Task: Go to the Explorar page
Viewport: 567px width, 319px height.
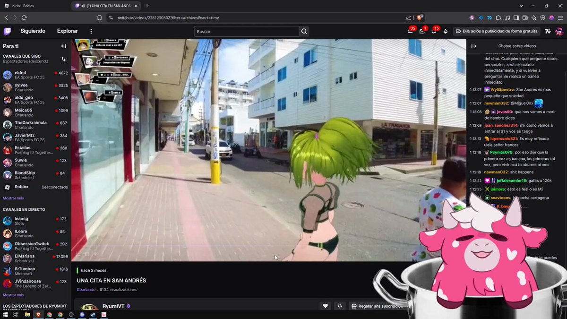Action: pos(68,31)
